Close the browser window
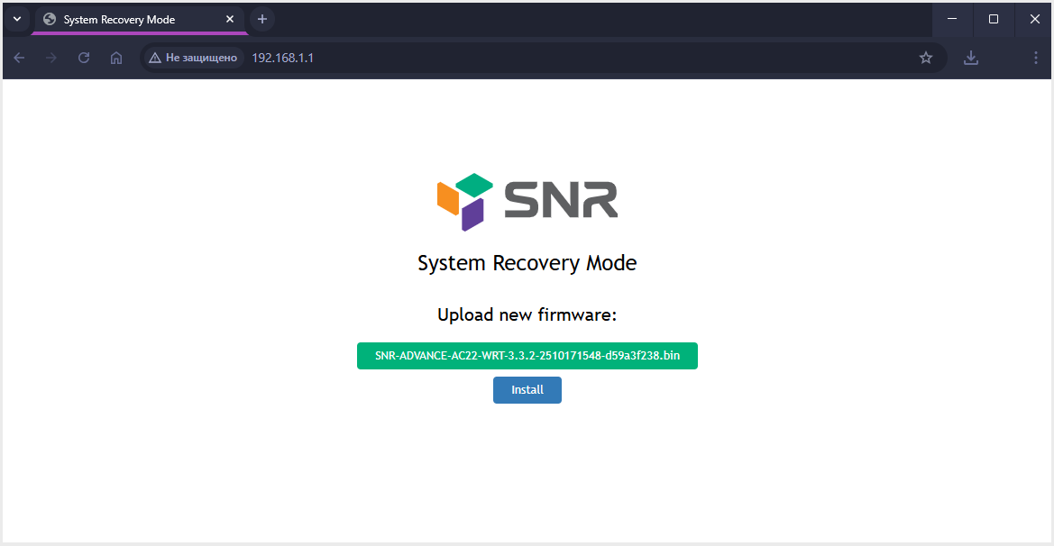This screenshot has width=1054, height=546. click(x=1034, y=19)
